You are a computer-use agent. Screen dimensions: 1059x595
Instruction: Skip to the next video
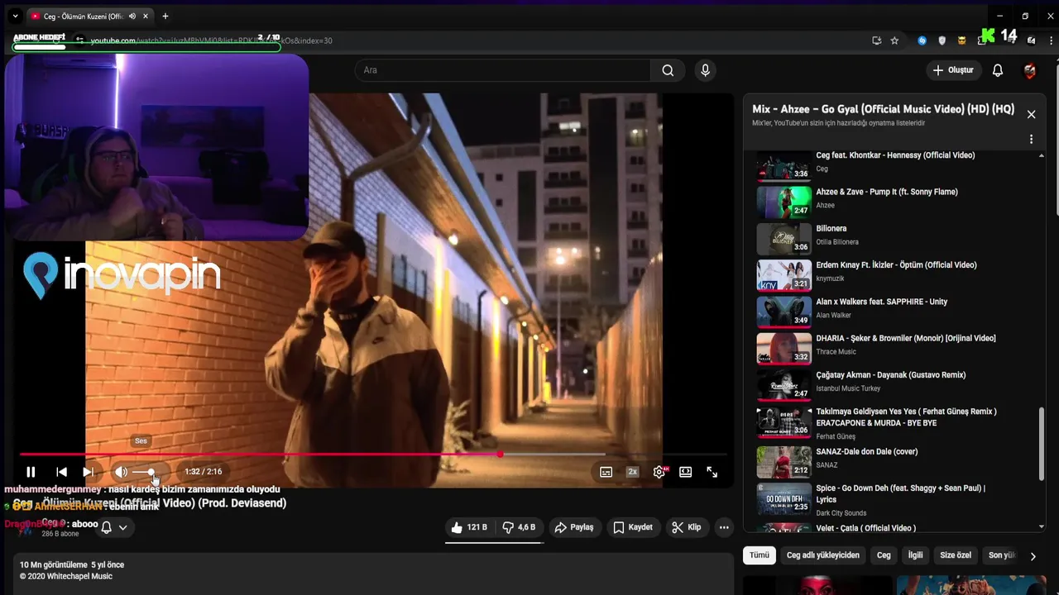88,472
